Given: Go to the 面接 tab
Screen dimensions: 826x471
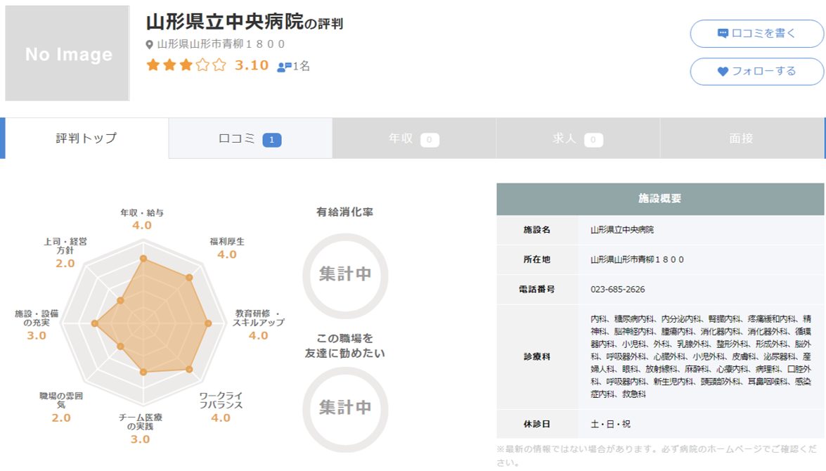Looking at the screenshot, I should [741, 138].
